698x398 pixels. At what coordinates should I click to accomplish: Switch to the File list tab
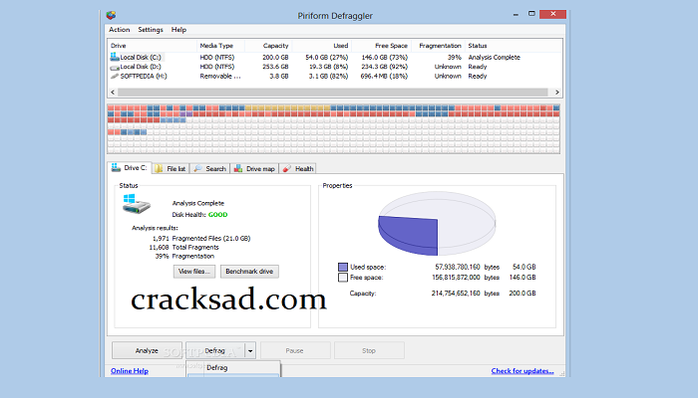[171, 169]
